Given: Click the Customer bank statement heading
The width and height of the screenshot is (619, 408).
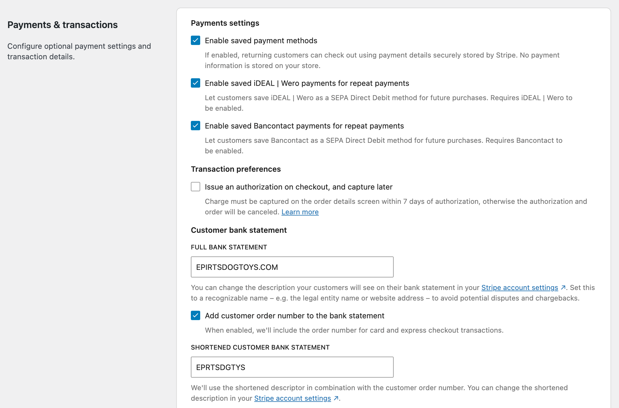Looking at the screenshot, I should (x=239, y=230).
